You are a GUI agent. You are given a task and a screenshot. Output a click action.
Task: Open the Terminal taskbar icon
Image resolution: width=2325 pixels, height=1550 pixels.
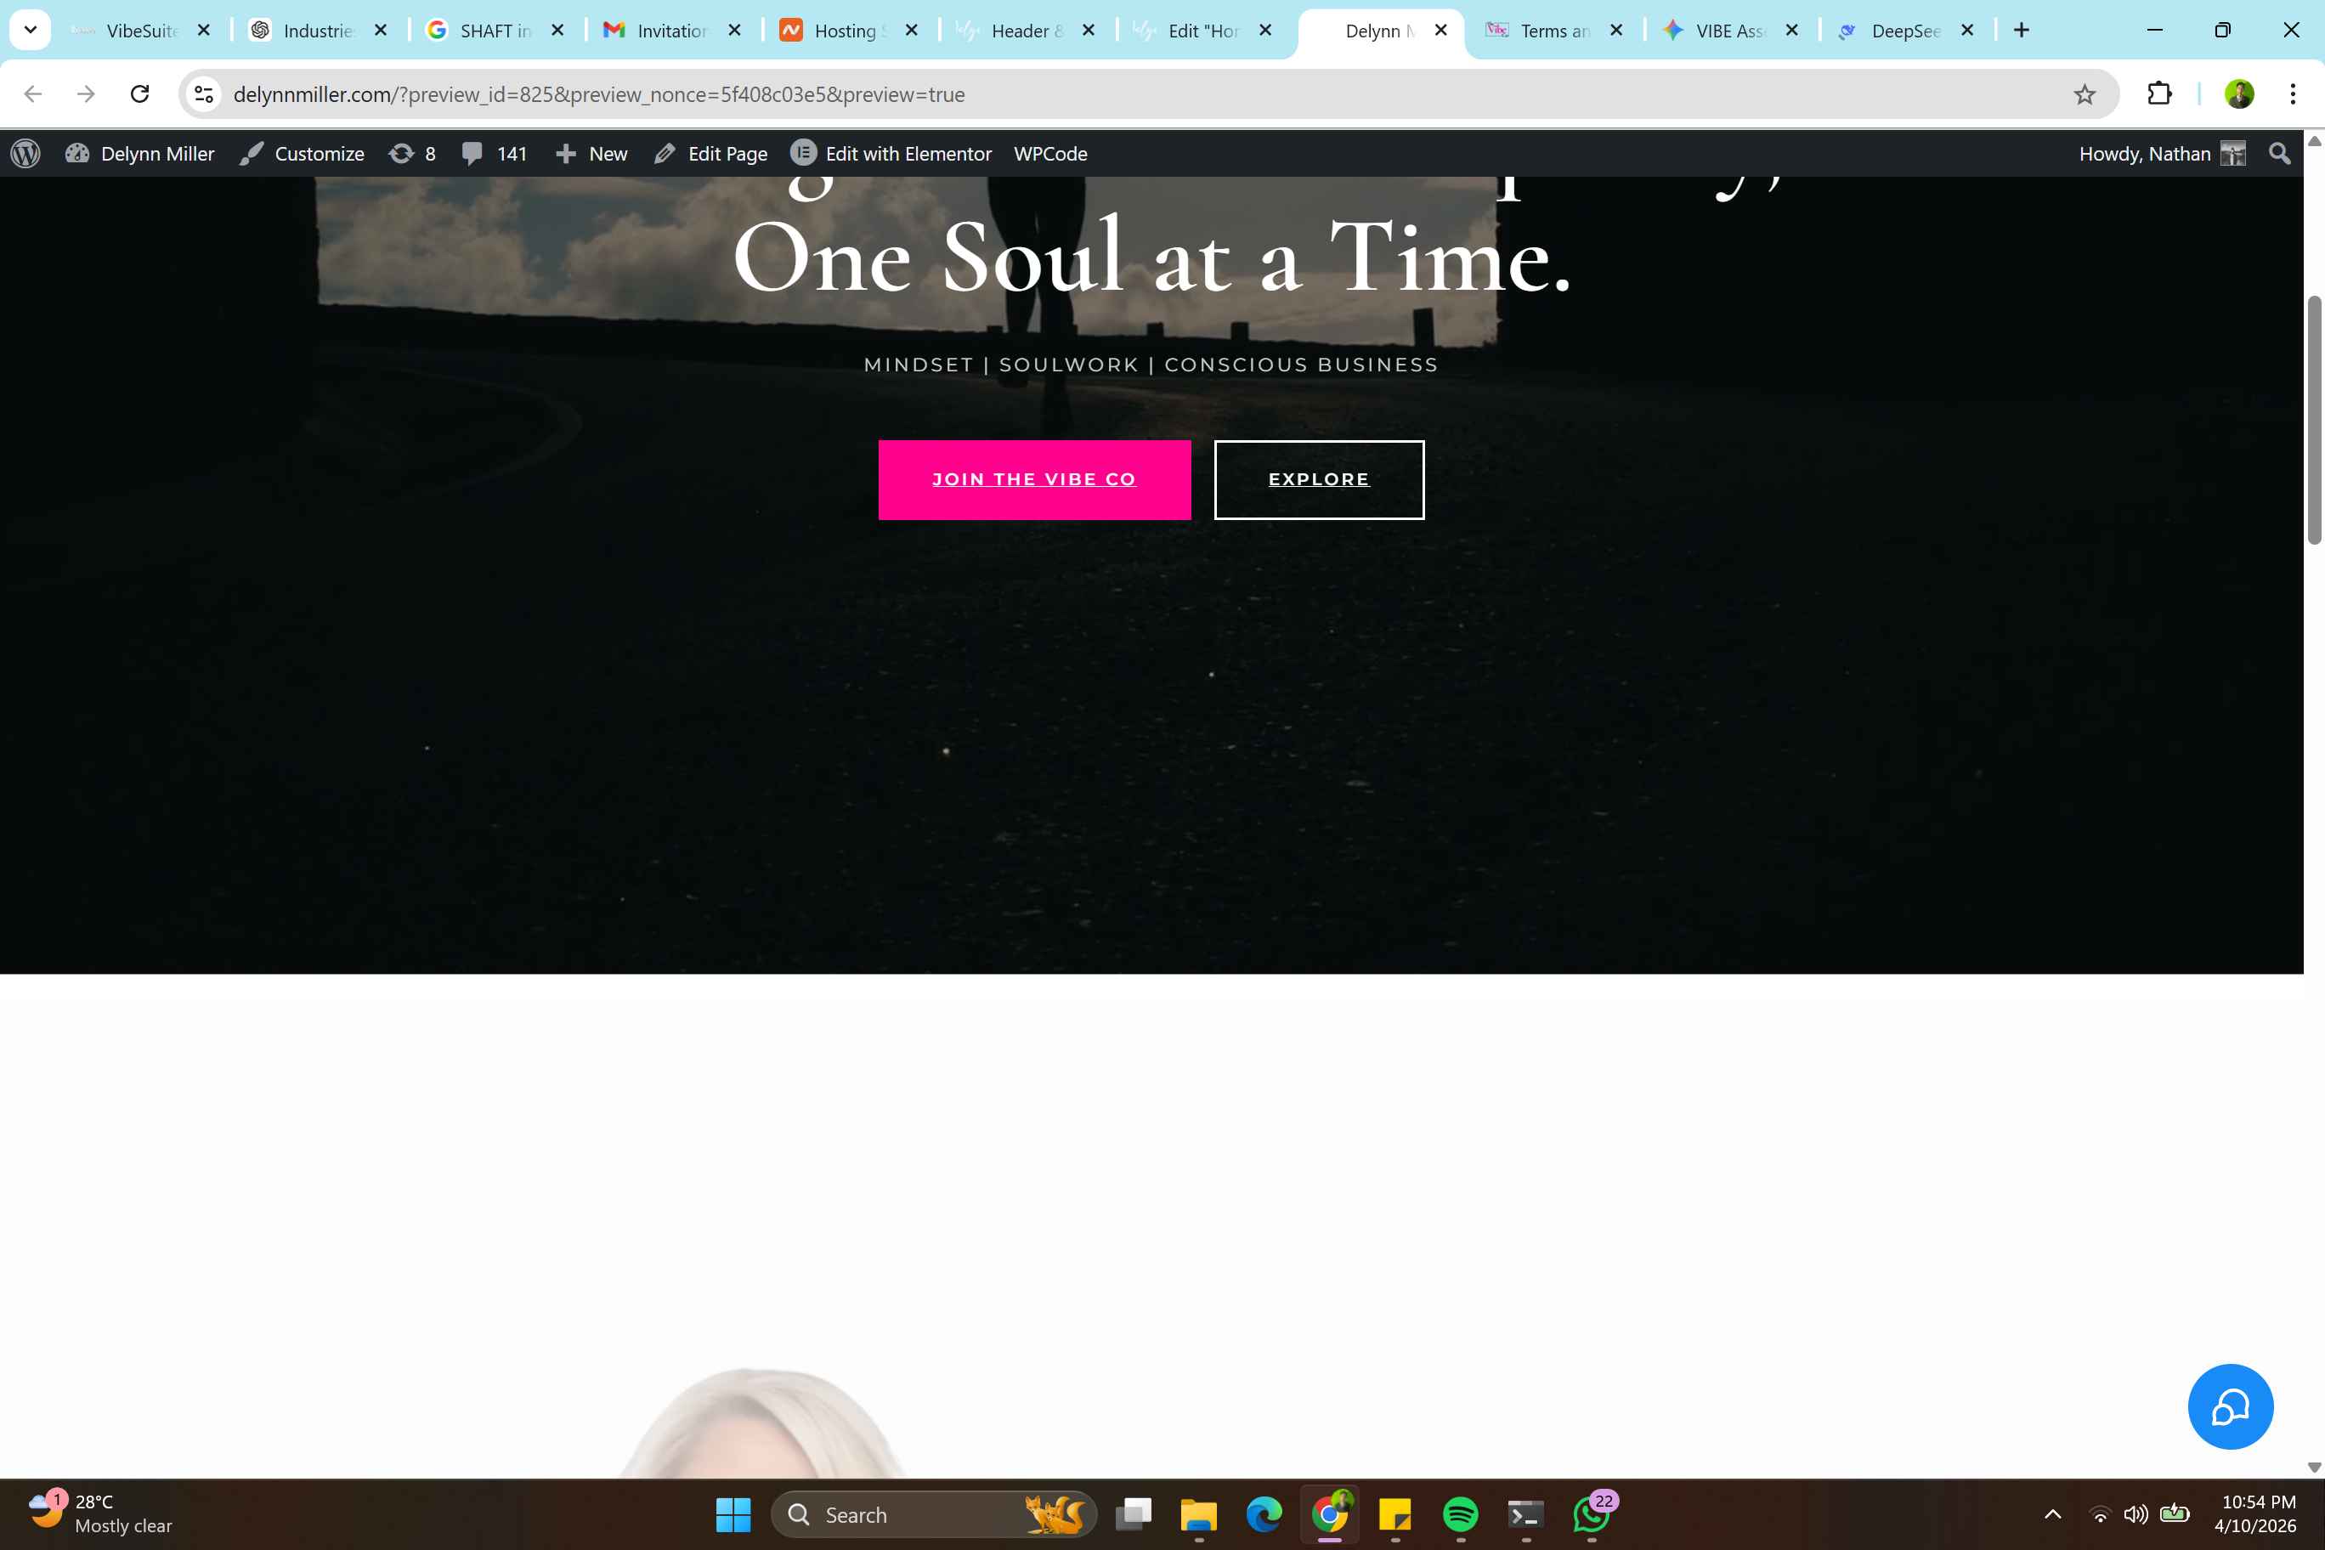pyautogui.click(x=1525, y=1514)
